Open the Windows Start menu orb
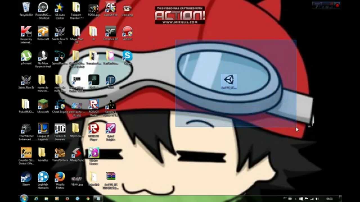This screenshot has width=360, height=202. pos(24,198)
